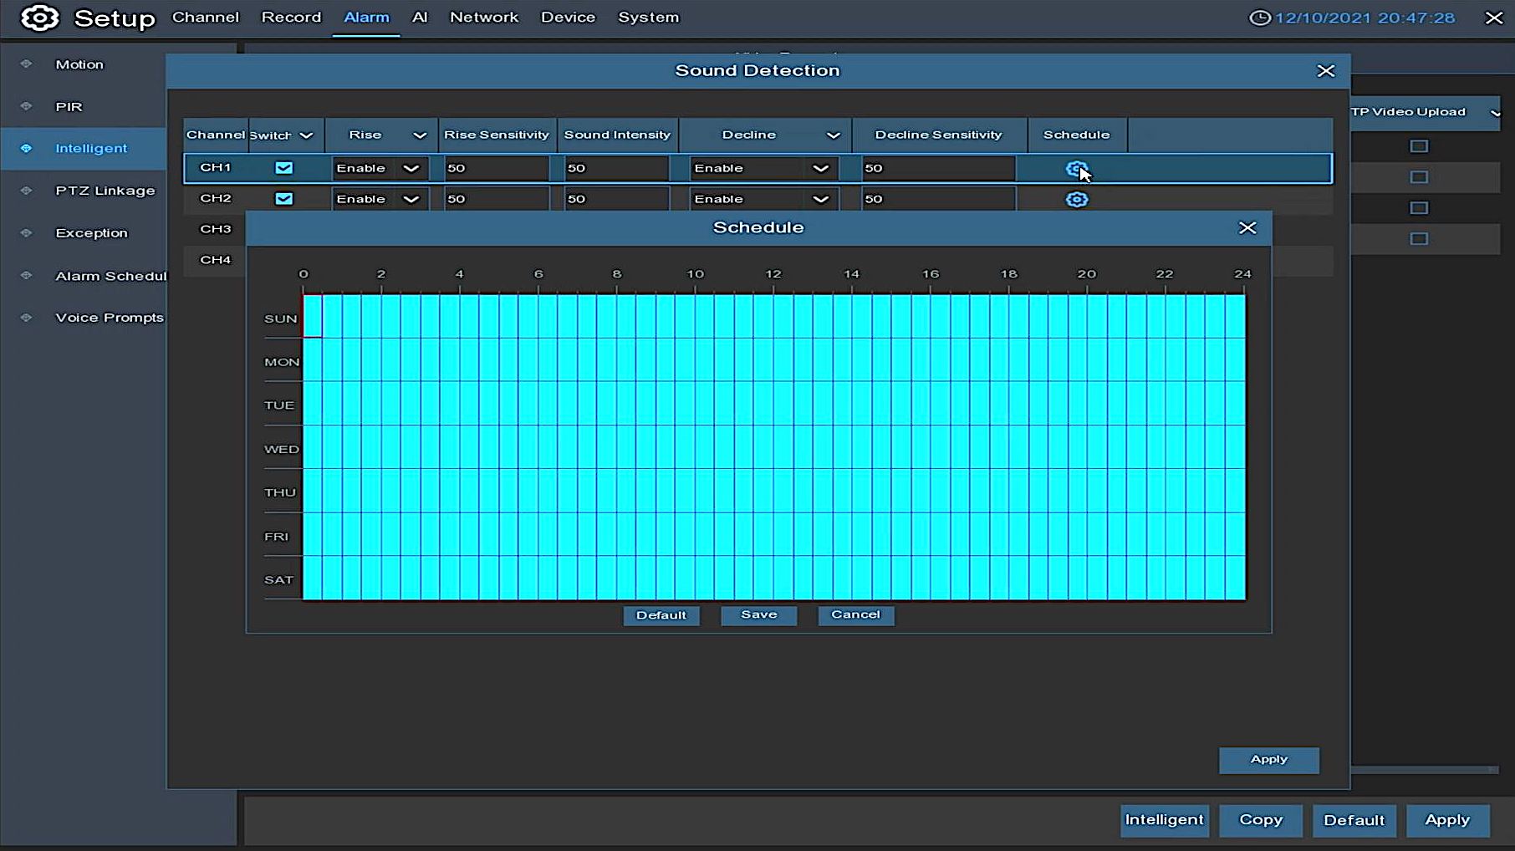Select Motion in the sidebar
Viewport: 1515px width, 851px height.
coord(79,64)
